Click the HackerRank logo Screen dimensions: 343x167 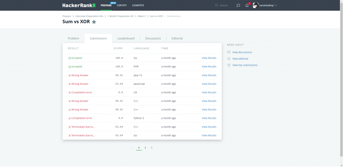point(79,5)
